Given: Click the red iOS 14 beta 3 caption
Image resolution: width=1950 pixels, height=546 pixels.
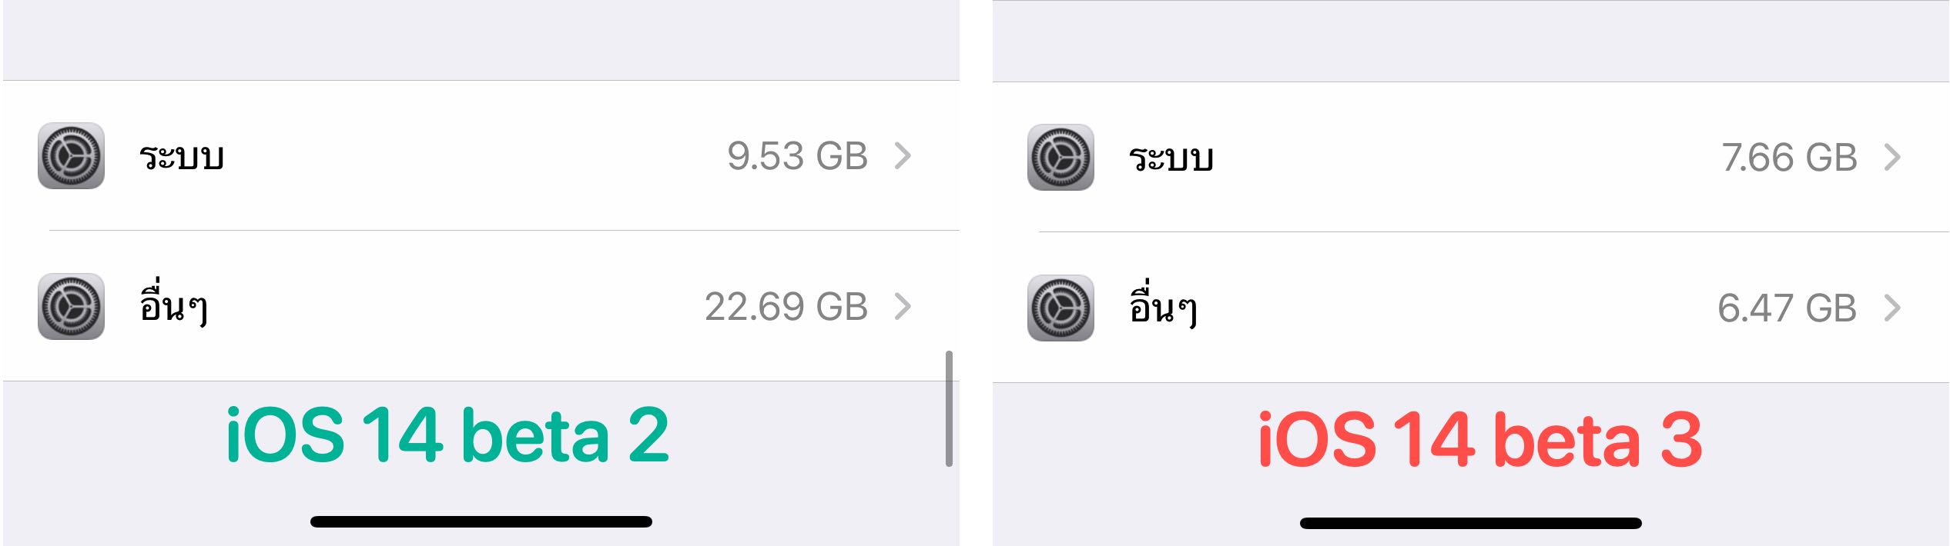Looking at the screenshot, I should (1479, 438).
